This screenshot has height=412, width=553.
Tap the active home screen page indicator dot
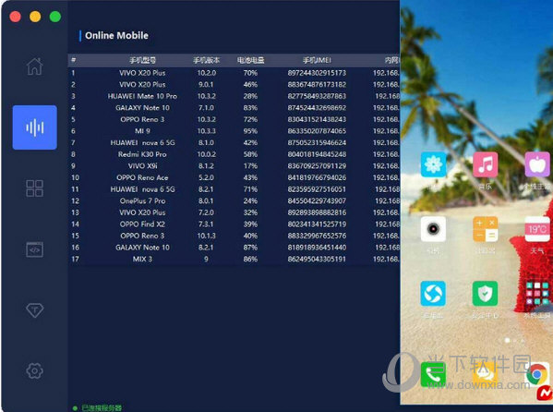point(507,340)
